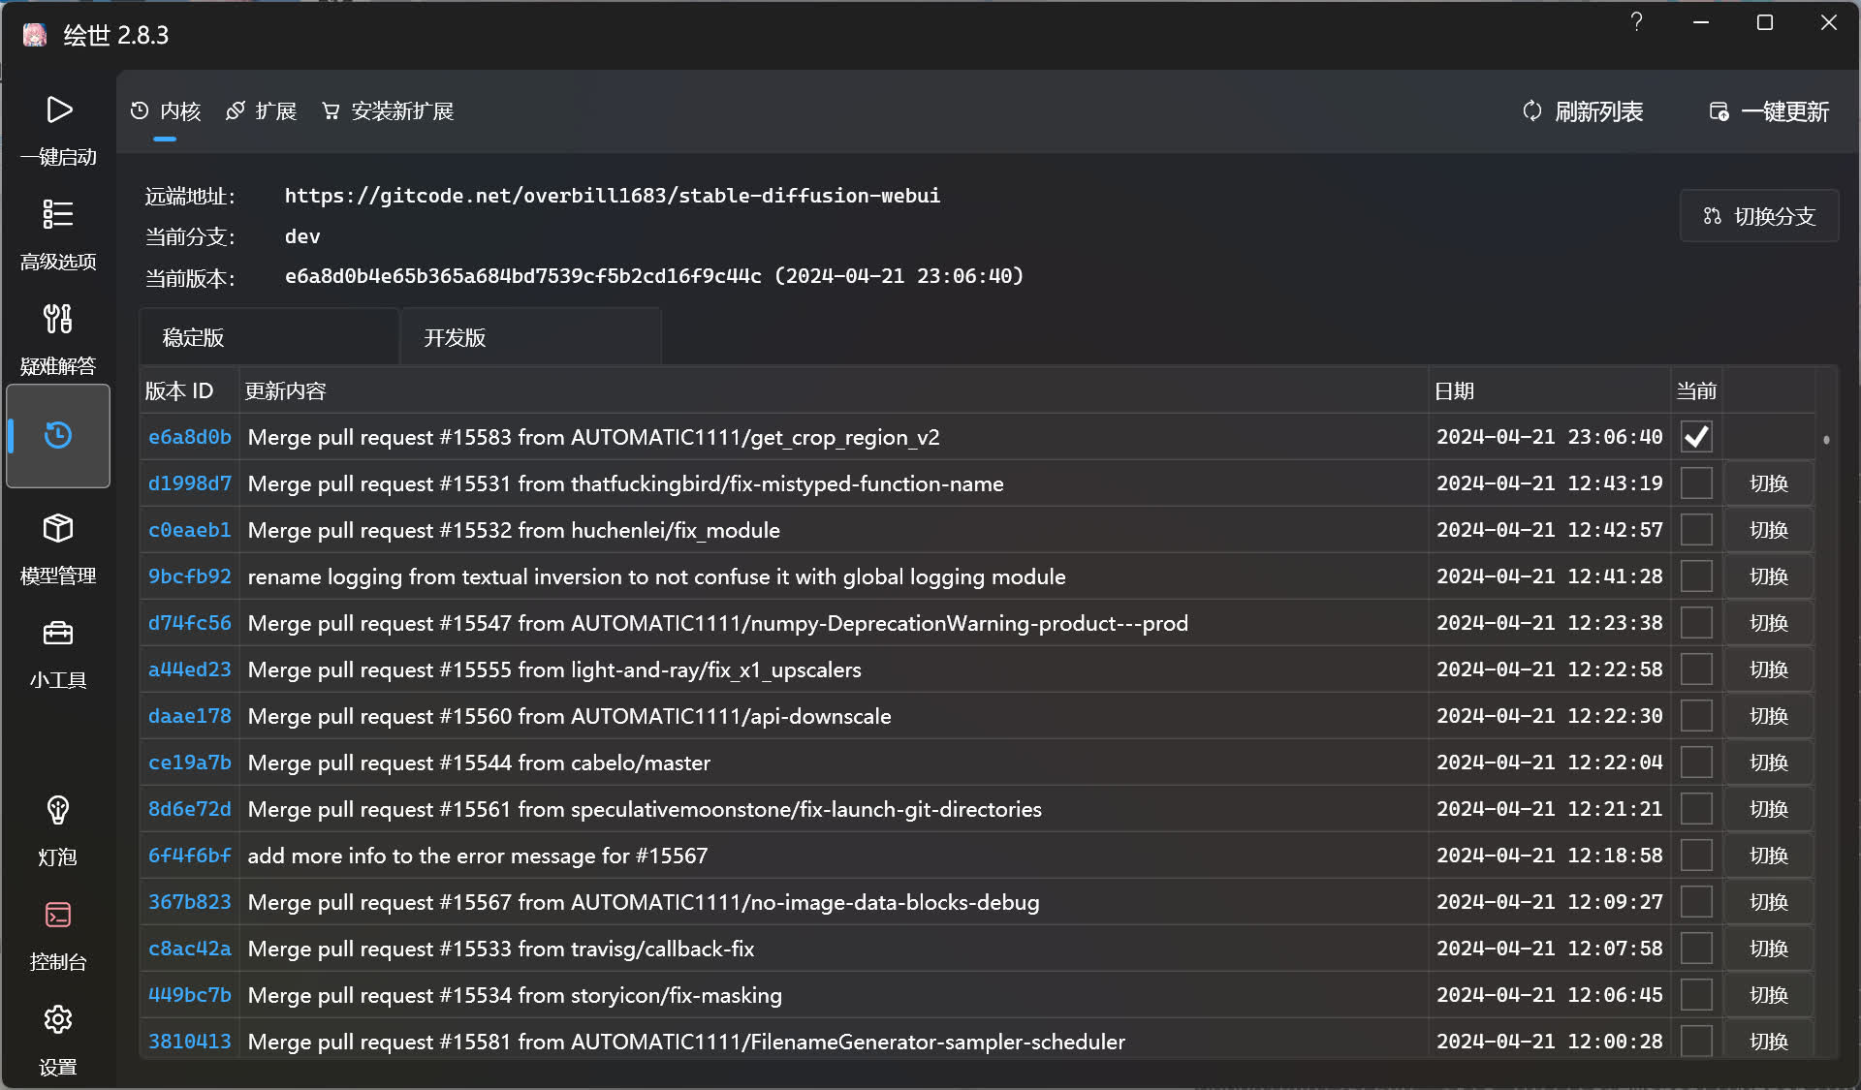Viewport: 1861px width, 1090px height.
Task: Click the version list scrollbar thumb
Action: tap(1826, 440)
